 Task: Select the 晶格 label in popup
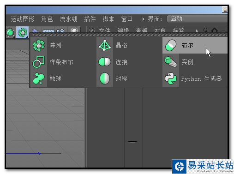point(121,45)
